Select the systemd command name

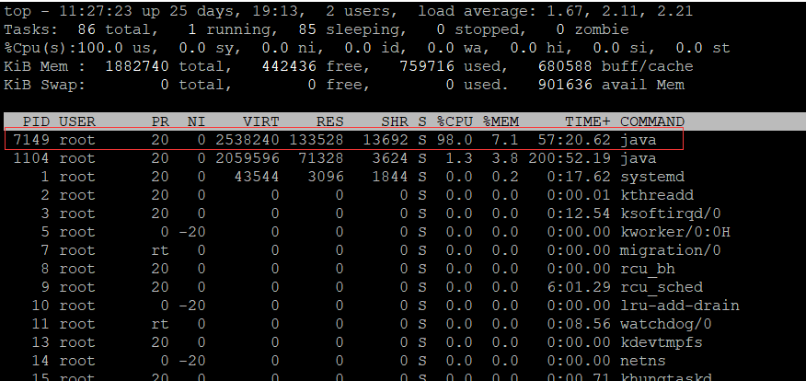[652, 177]
